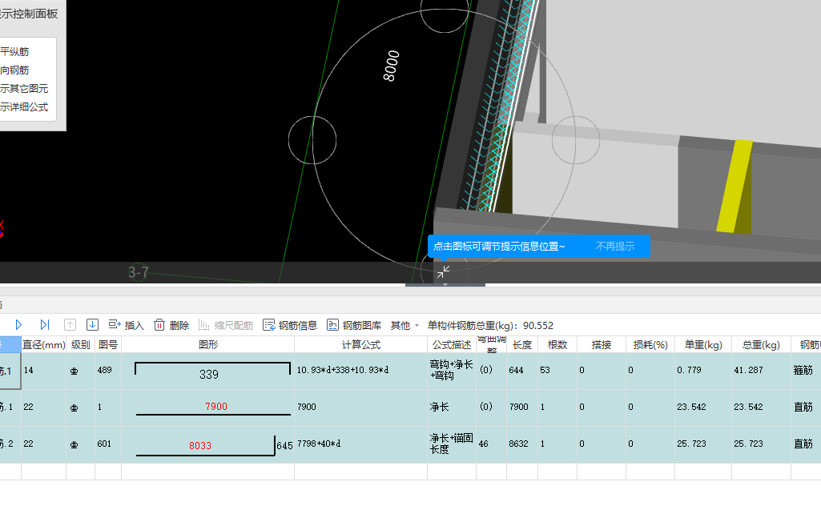Click the 直径(mm) column header

click(x=43, y=344)
